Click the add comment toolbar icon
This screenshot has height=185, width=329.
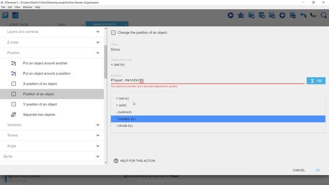pyautogui.click(x=272, y=15)
